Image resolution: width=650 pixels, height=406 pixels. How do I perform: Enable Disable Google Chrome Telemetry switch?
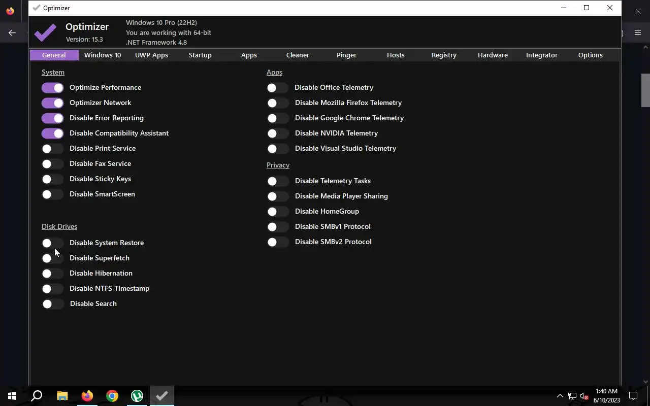[278, 118]
